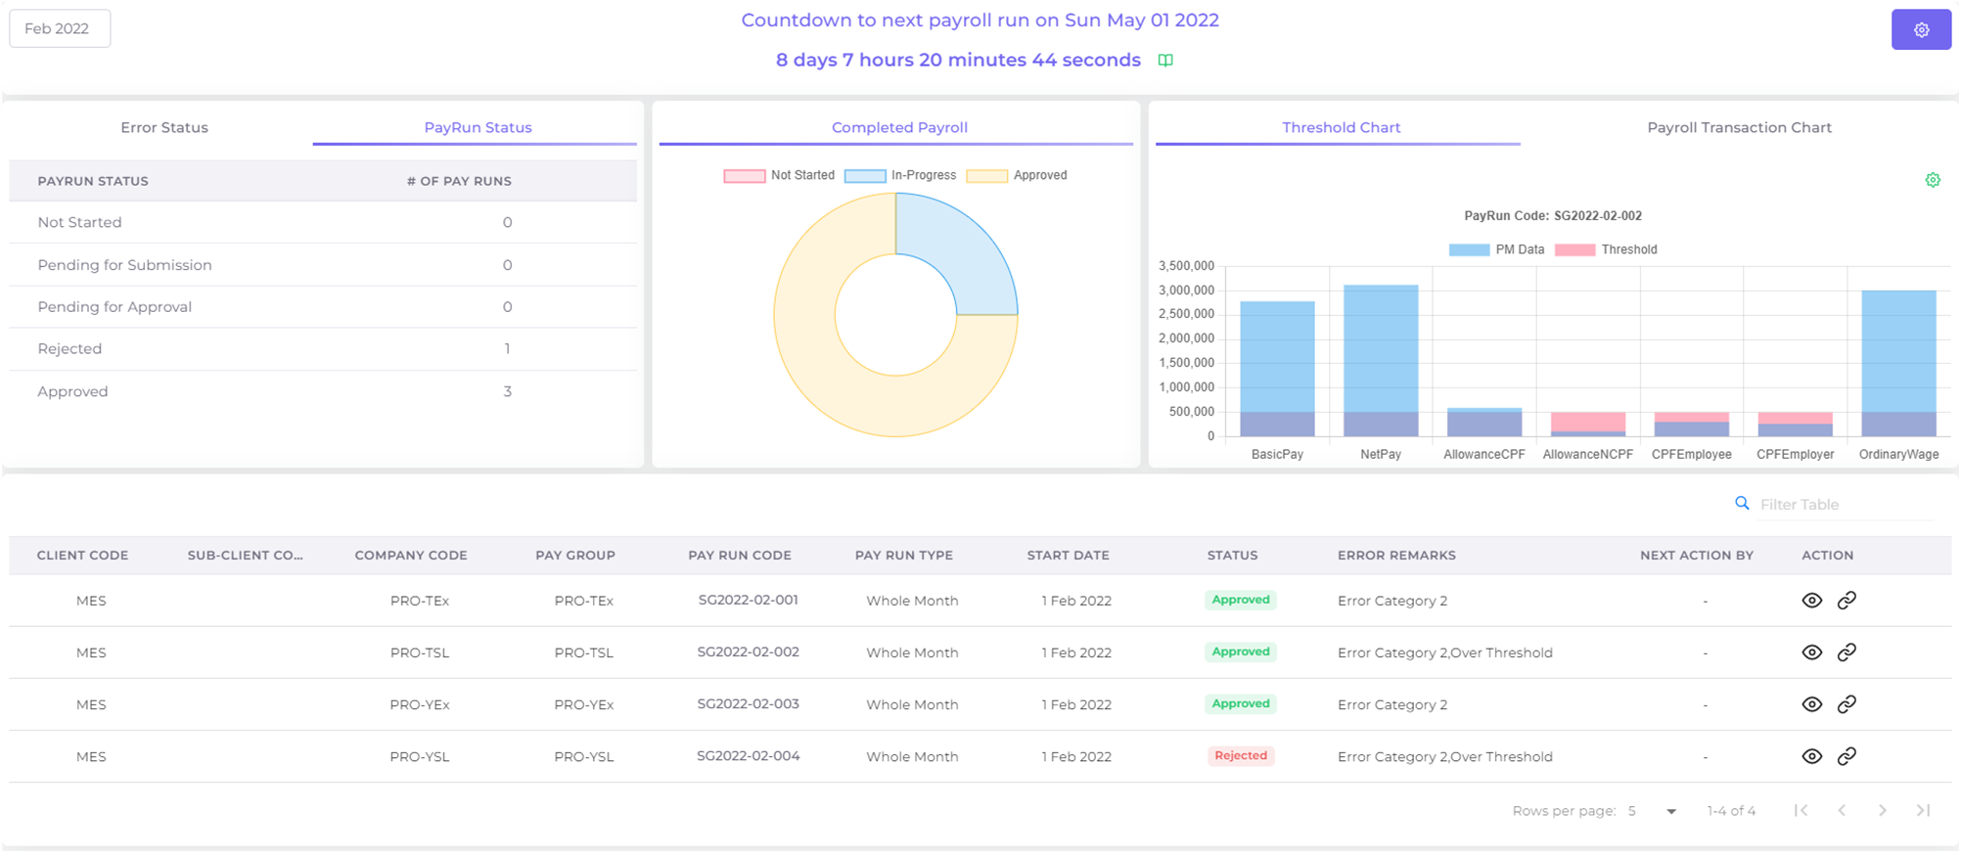Open the green threshold chart settings gear
Image resolution: width=1961 pixels, height=853 pixels.
click(1933, 180)
